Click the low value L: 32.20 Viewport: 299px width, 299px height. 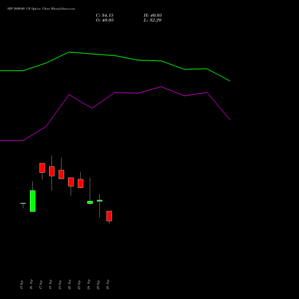tap(152, 20)
